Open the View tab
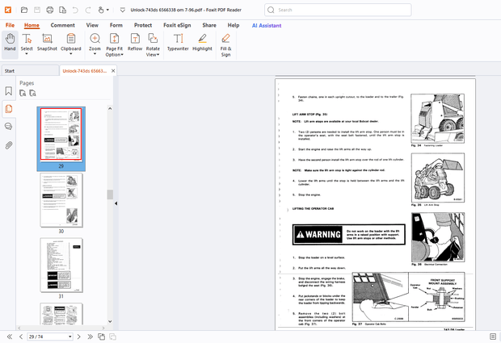Screen dimensions: 501x343 pyautogui.click(x=92, y=25)
